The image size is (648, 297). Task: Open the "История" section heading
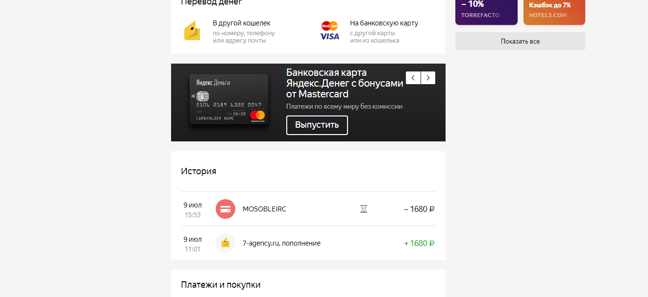pyautogui.click(x=199, y=171)
